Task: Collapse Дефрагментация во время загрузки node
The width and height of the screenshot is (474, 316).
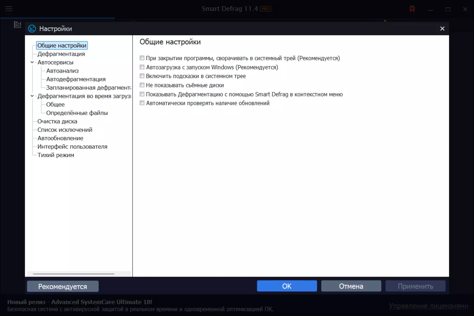Action: (32, 96)
